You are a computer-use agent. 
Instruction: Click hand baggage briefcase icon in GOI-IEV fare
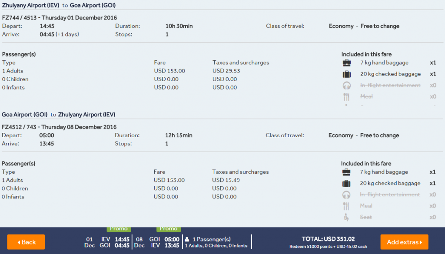point(346,172)
